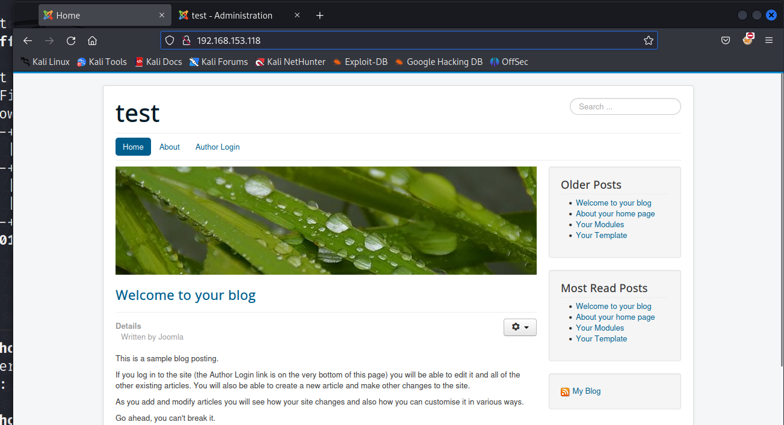Click the My Blog RSS feed icon
Screen dimensions: 784x425
pos(565,392)
